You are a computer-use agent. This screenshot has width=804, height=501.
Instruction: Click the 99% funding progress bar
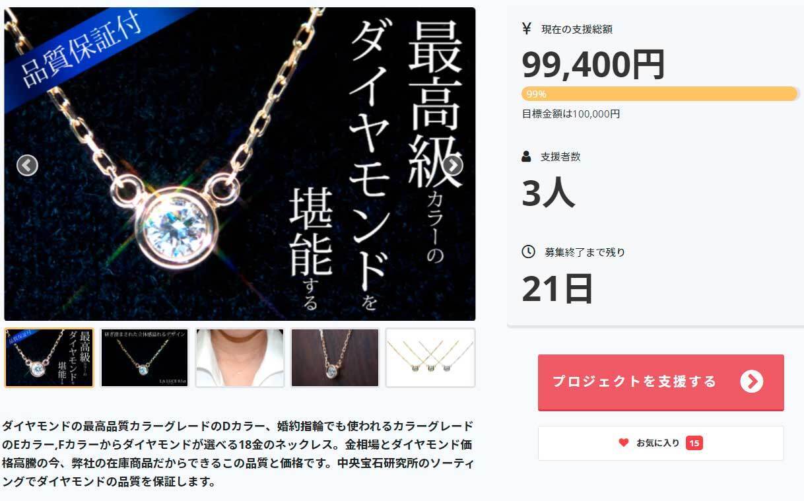coord(659,94)
